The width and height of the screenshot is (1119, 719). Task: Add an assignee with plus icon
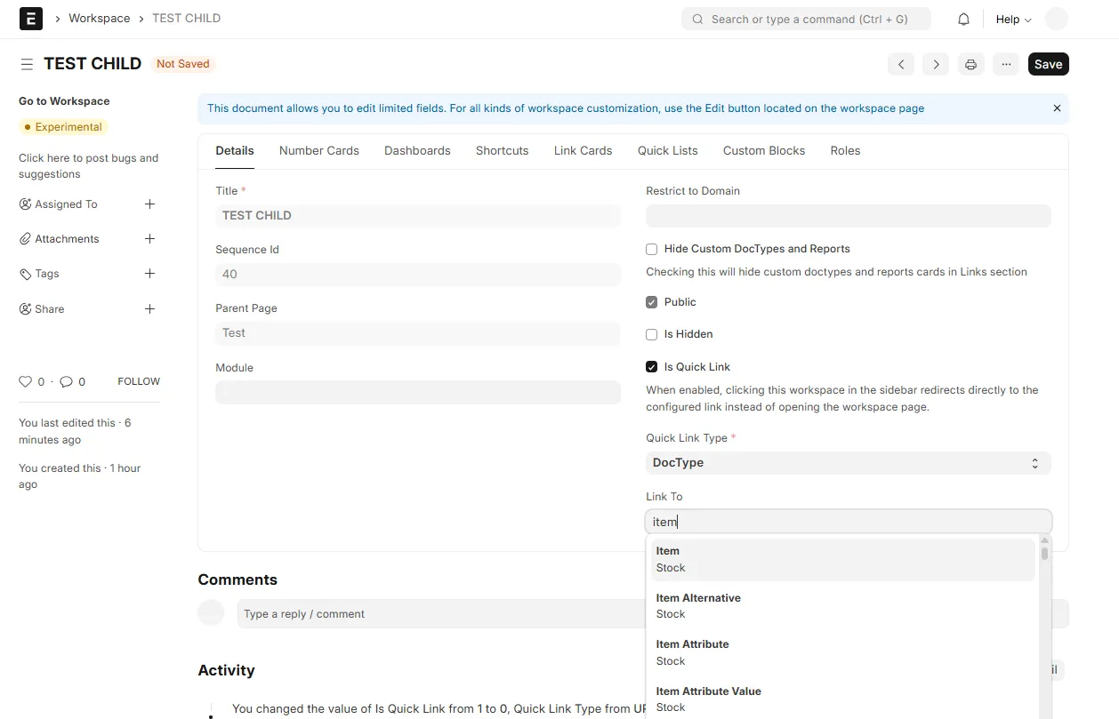tap(149, 204)
